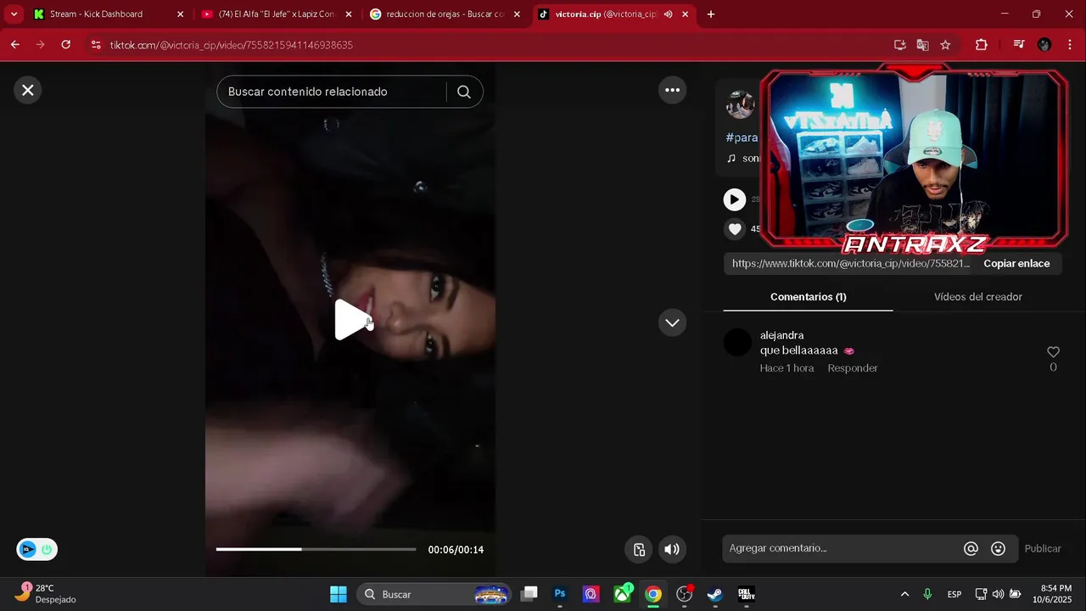Open the translate page icon
Screen dimensions: 1086x611
tap(923, 45)
